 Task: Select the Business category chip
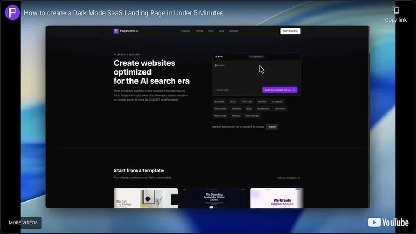(219, 102)
